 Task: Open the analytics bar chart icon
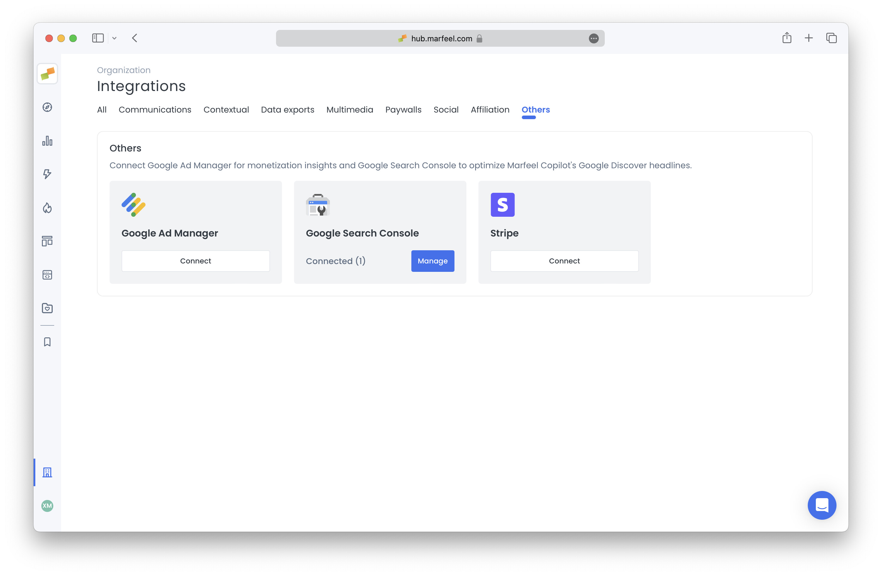point(47,141)
